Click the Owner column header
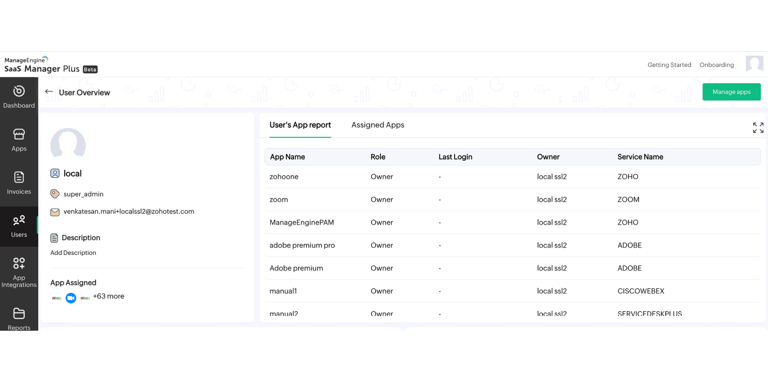768x382 pixels. point(548,157)
